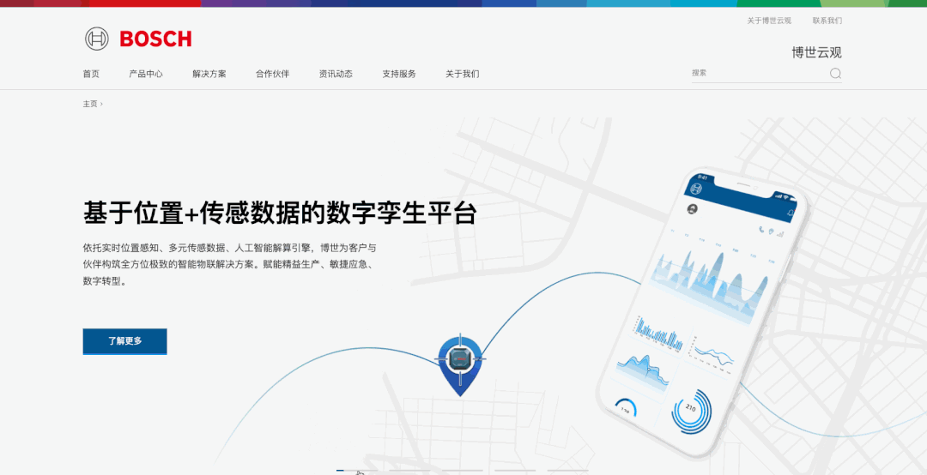927x475 pixels.
Task: Open the 支持服务 menu item
Action: tap(399, 74)
